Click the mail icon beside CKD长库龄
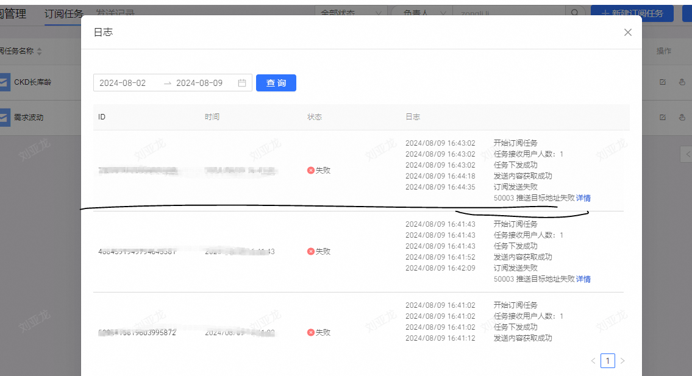The image size is (692, 376). pos(4,82)
